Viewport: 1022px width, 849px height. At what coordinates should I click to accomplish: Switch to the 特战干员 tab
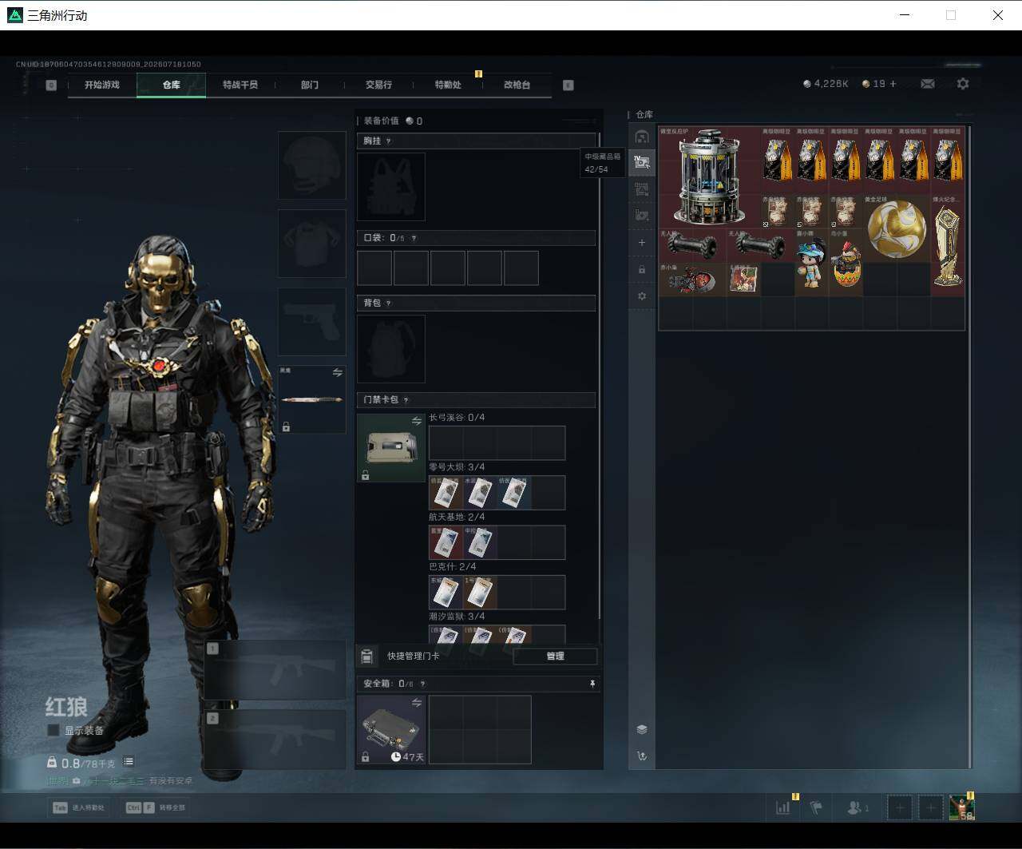tap(240, 85)
